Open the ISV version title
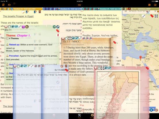The height and width of the screenshot is (119, 159). pyautogui.click(x=79, y=5)
